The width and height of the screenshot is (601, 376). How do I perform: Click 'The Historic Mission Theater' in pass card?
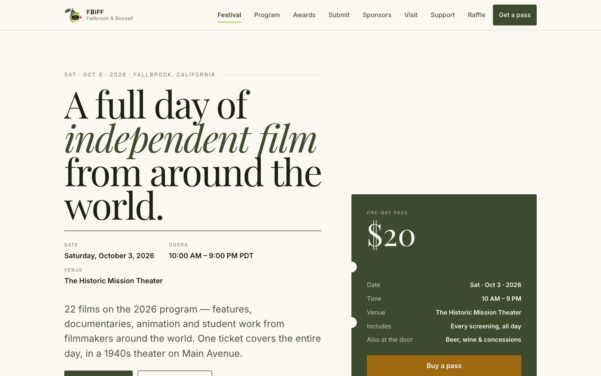coord(478,312)
